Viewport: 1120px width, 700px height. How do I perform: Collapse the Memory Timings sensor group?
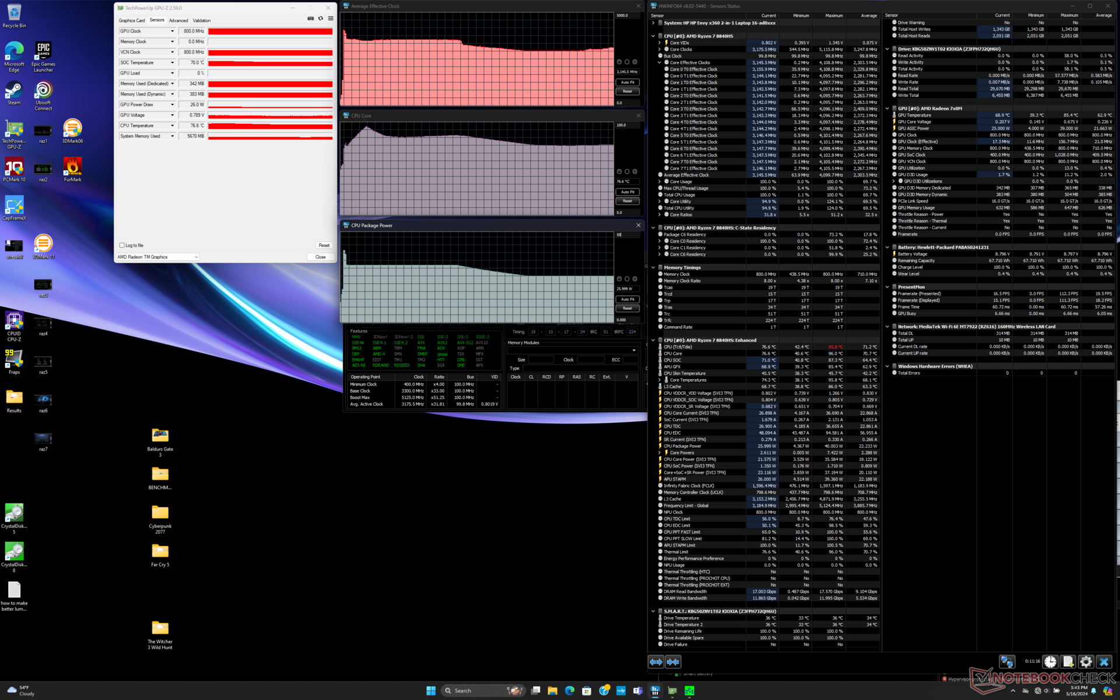tap(653, 268)
